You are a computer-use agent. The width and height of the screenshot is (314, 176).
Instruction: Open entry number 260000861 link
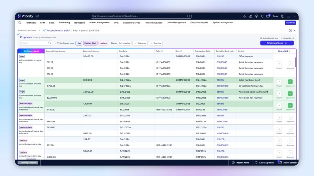(223, 122)
